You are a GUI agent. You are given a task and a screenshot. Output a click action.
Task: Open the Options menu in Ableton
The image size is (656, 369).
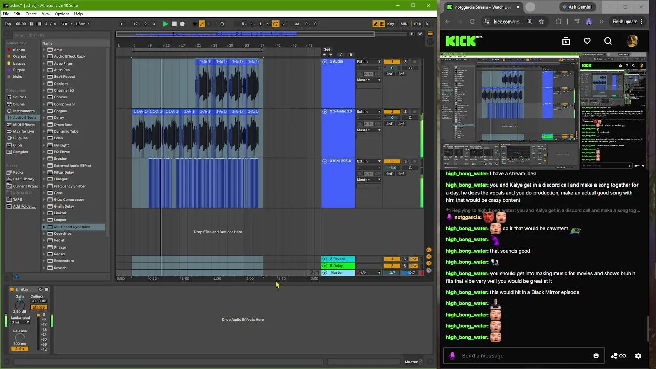(x=62, y=14)
